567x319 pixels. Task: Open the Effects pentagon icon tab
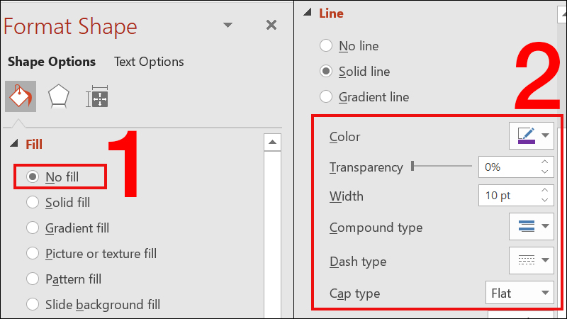58,97
